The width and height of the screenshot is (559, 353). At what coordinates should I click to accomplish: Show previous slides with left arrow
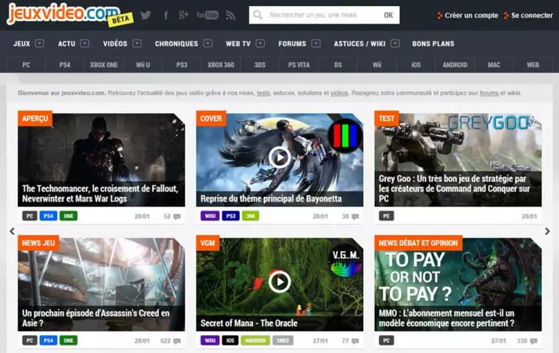click(x=12, y=231)
